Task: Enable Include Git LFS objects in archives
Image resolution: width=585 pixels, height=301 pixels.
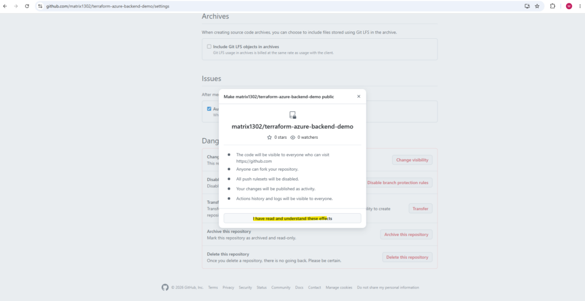Action: click(209, 47)
